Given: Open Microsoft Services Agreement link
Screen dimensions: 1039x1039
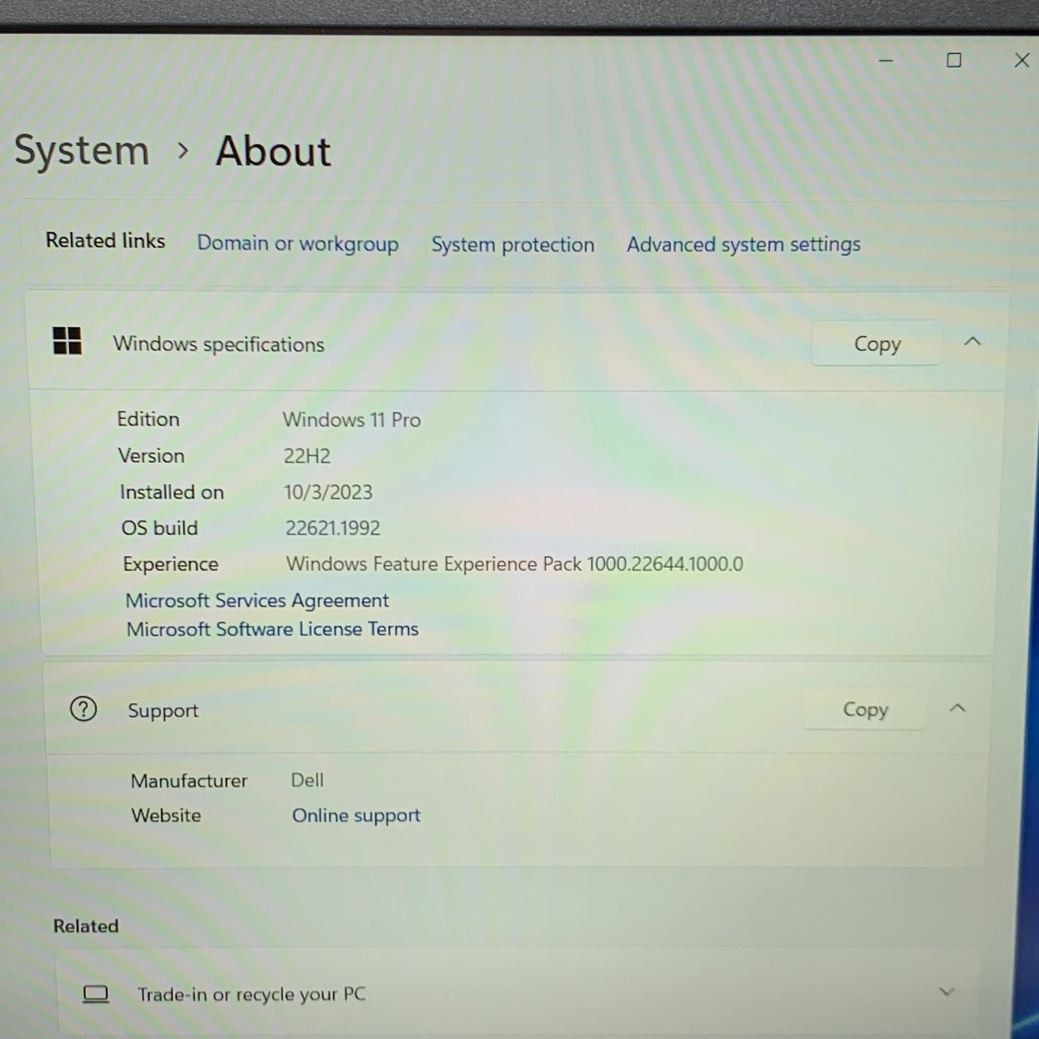Looking at the screenshot, I should pos(257,600).
